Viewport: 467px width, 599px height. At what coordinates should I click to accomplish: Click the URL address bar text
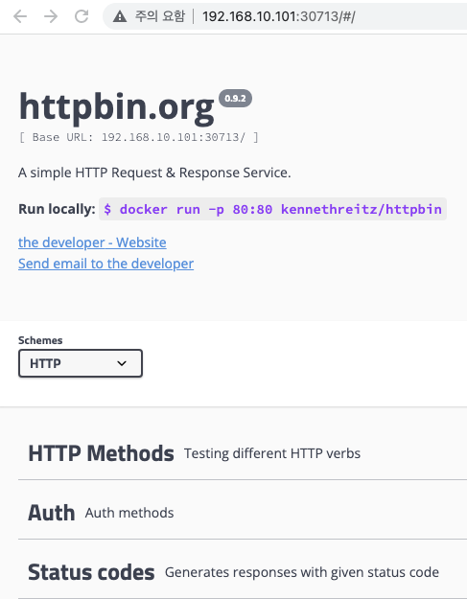279,16
